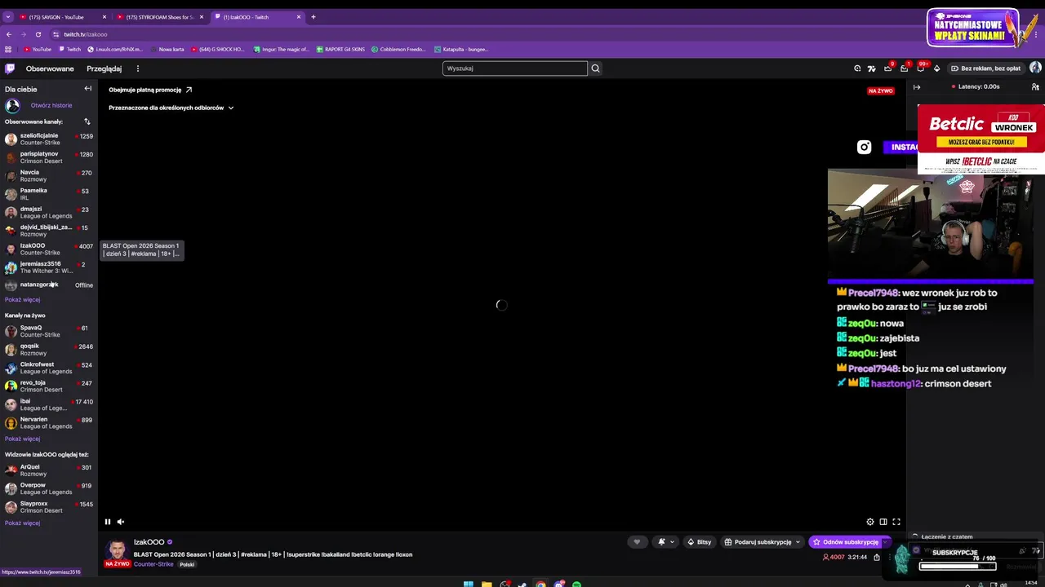The width and height of the screenshot is (1045, 587).
Task: Reload the browser page
Action: tap(38, 34)
